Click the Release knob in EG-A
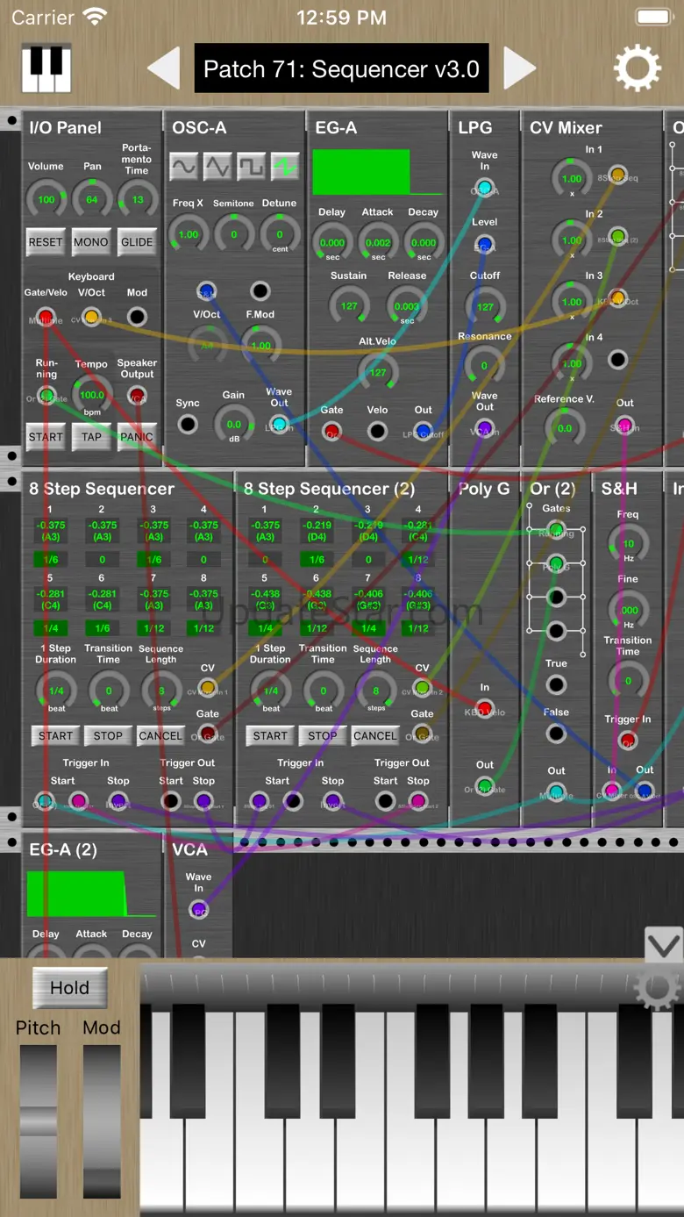Viewport: 684px width, 1217px height. [x=407, y=306]
